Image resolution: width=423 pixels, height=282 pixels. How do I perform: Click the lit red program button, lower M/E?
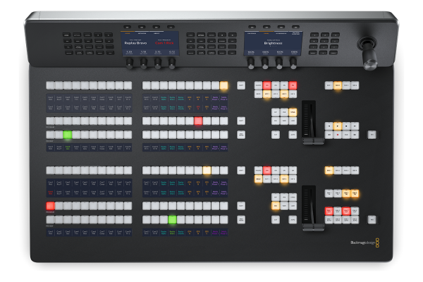click(51, 206)
